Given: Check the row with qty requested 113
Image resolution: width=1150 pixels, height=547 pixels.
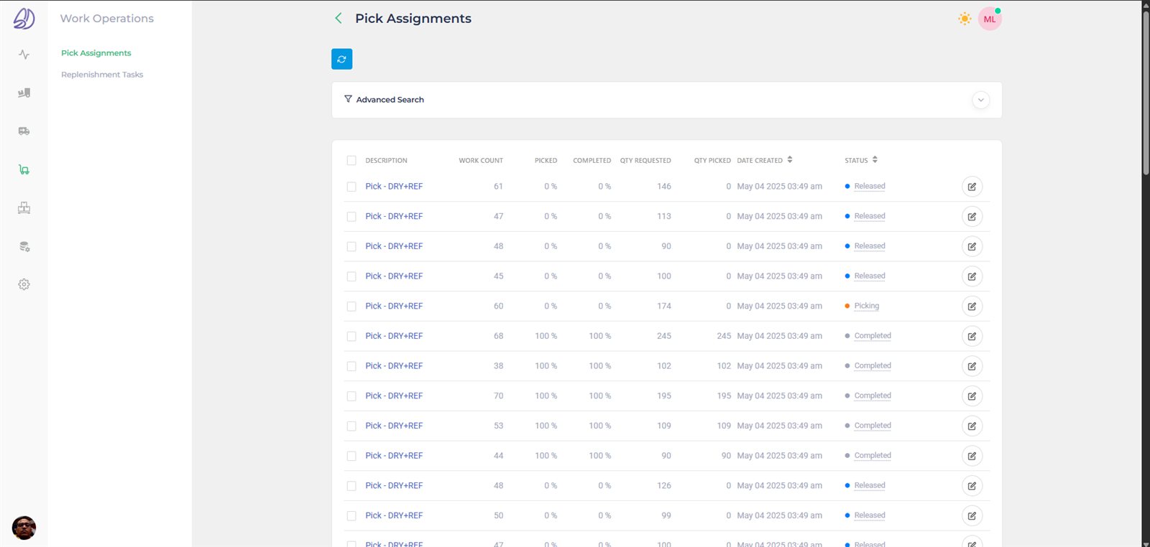Looking at the screenshot, I should tap(351, 217).
